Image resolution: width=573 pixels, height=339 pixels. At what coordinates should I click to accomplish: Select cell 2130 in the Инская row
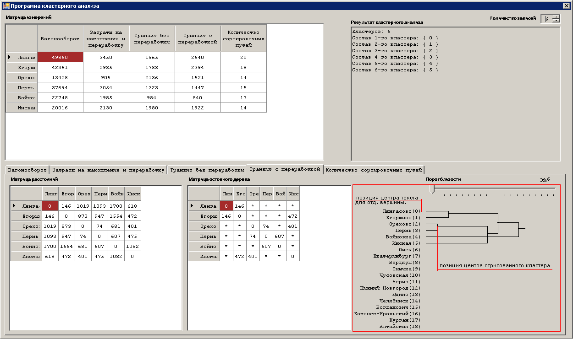tap(106, 108)
